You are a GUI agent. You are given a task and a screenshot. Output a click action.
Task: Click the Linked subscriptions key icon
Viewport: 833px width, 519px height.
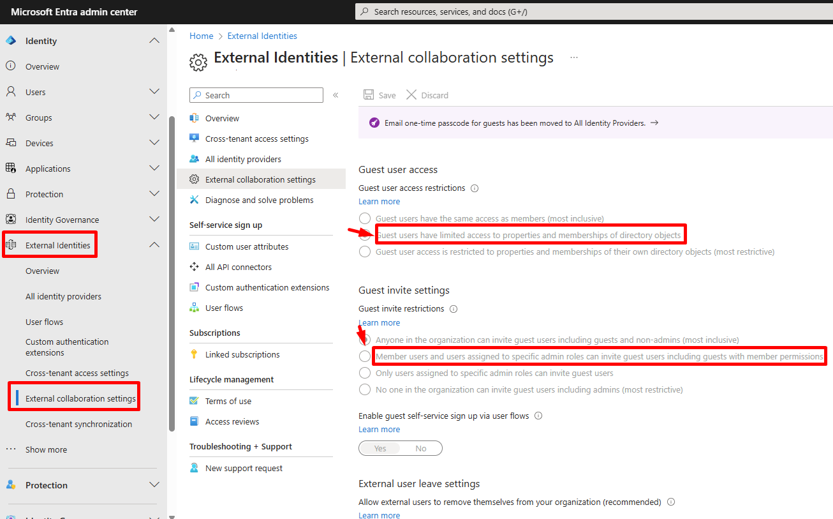tap(195, 354)
